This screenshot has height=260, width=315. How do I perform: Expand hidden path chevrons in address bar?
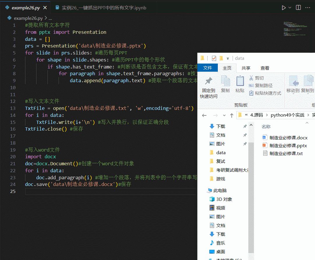tap(246, 115)
